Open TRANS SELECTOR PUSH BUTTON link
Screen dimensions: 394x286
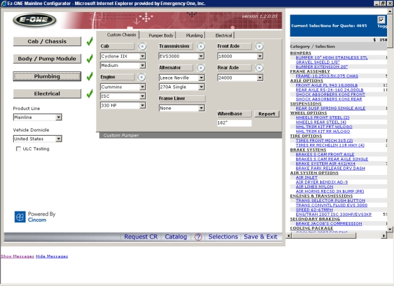point(330,201)
